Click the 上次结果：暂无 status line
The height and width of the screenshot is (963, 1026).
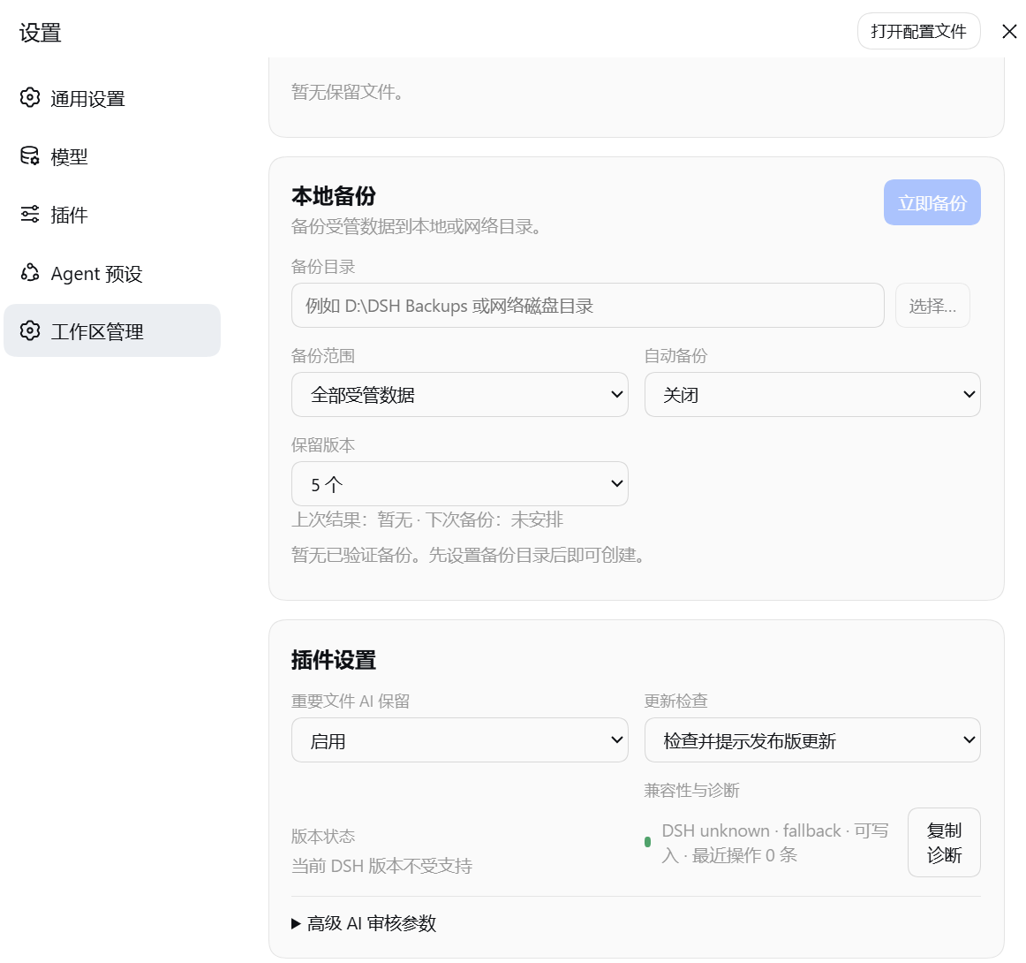click(x=427, y=519)
